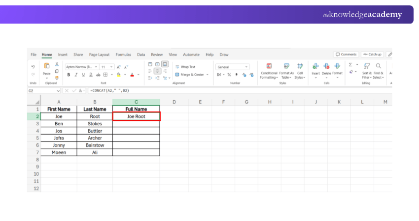
Task: Expand the Merge & Center dropdown arrow
Action: coord(208,75)
